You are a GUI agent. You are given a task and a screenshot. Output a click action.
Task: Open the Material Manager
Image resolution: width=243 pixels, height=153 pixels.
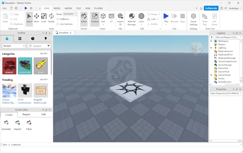tap(132, 19)
